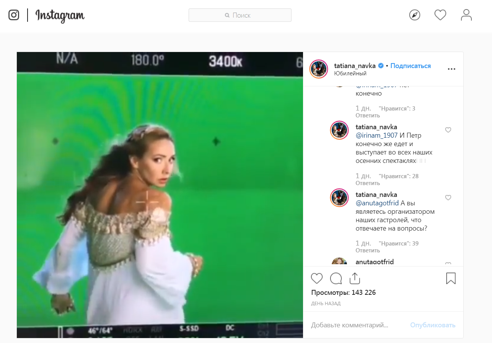Click the @irinam_1907 mention link
This screenshot has width=492, height=343.
click(377, 135)
